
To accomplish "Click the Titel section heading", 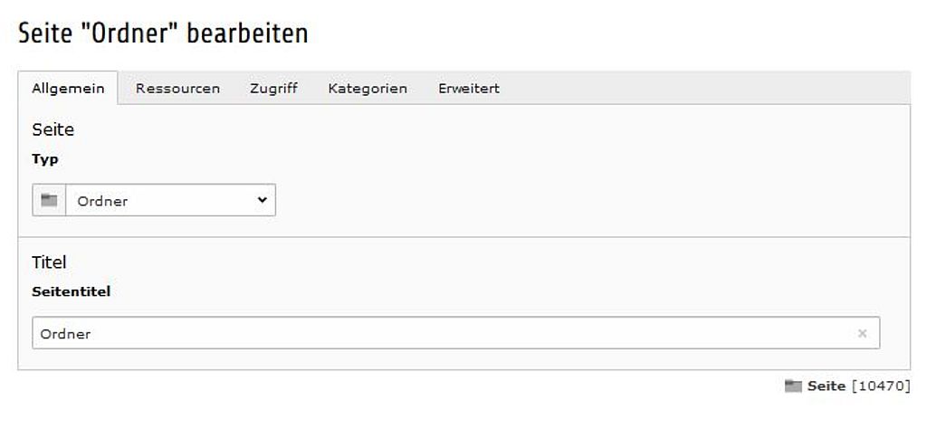I will pyautogui.click(x=49, y=262).
